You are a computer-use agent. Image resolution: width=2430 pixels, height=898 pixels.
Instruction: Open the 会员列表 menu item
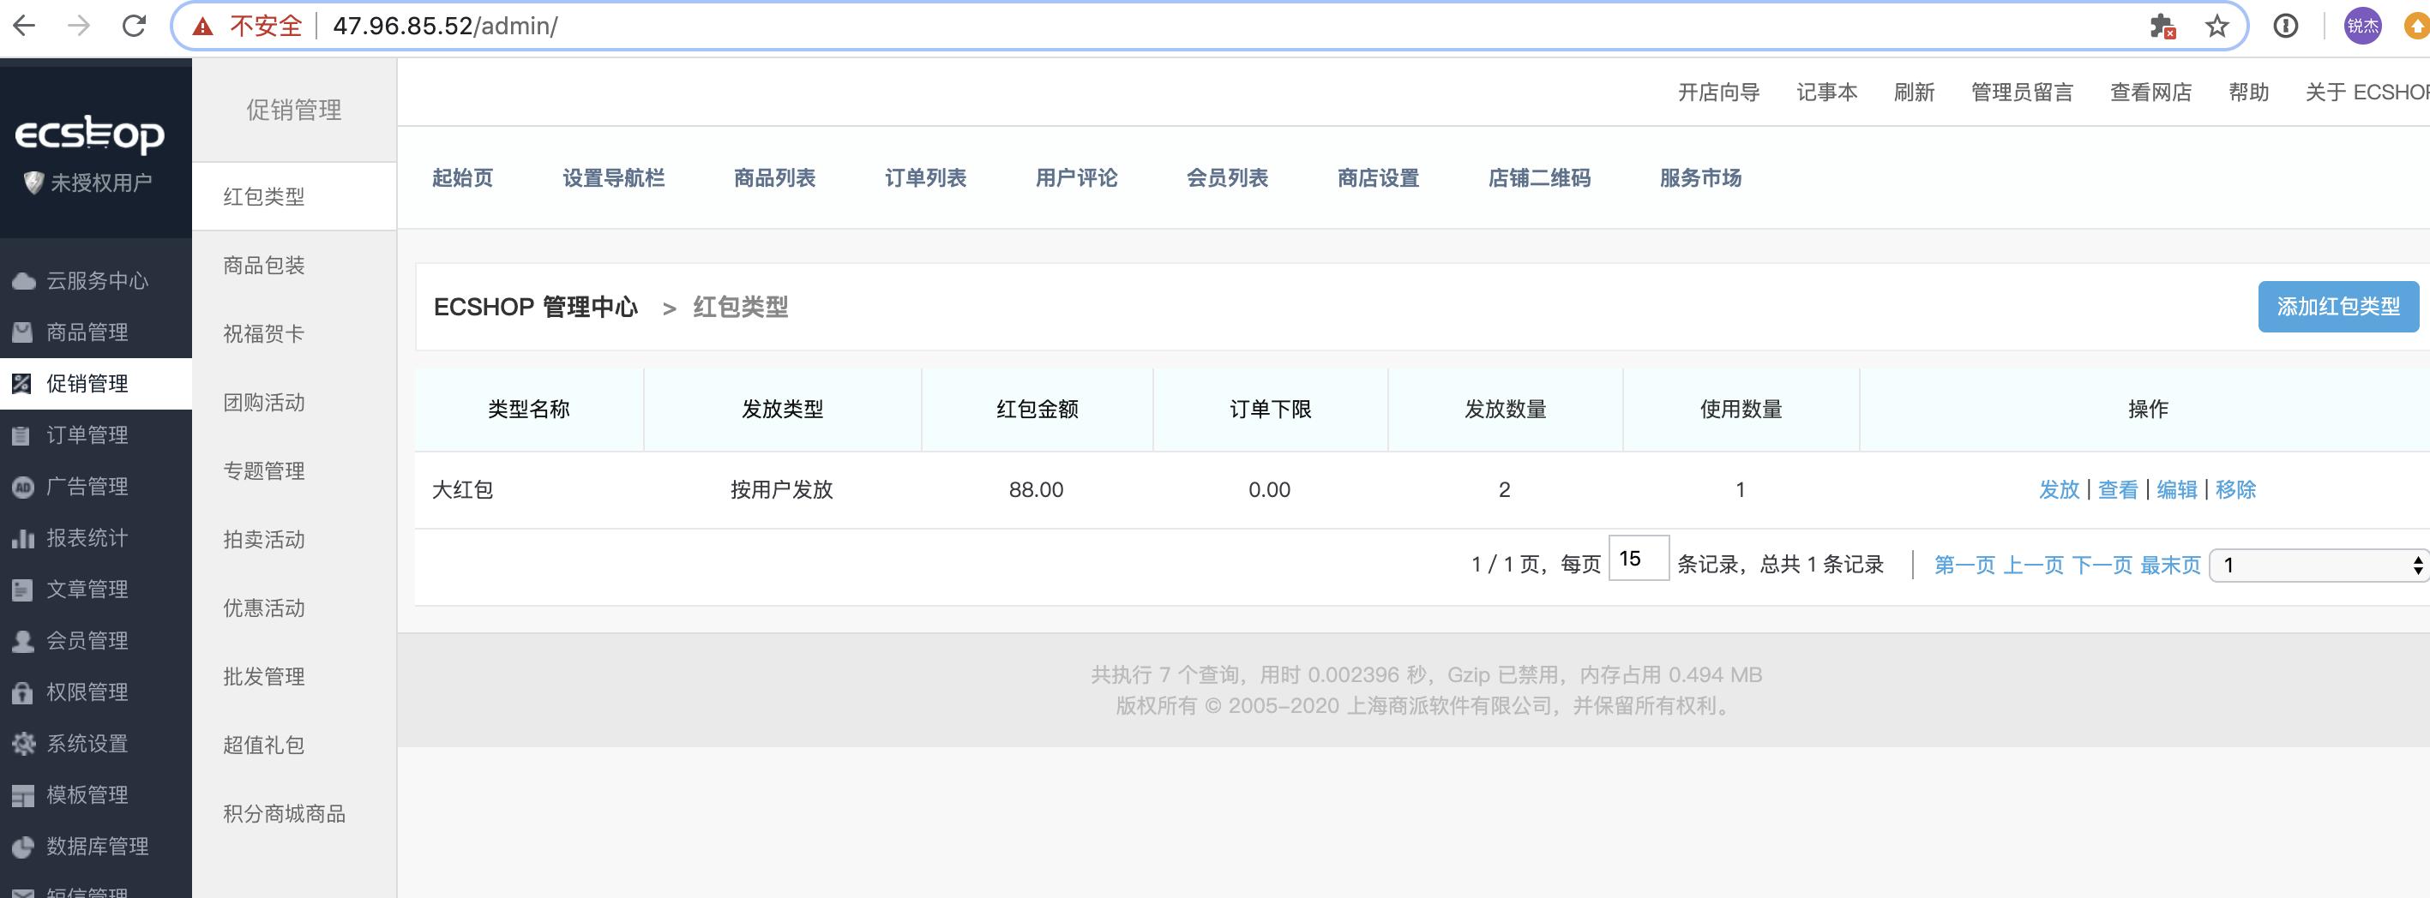point(1228,178)
